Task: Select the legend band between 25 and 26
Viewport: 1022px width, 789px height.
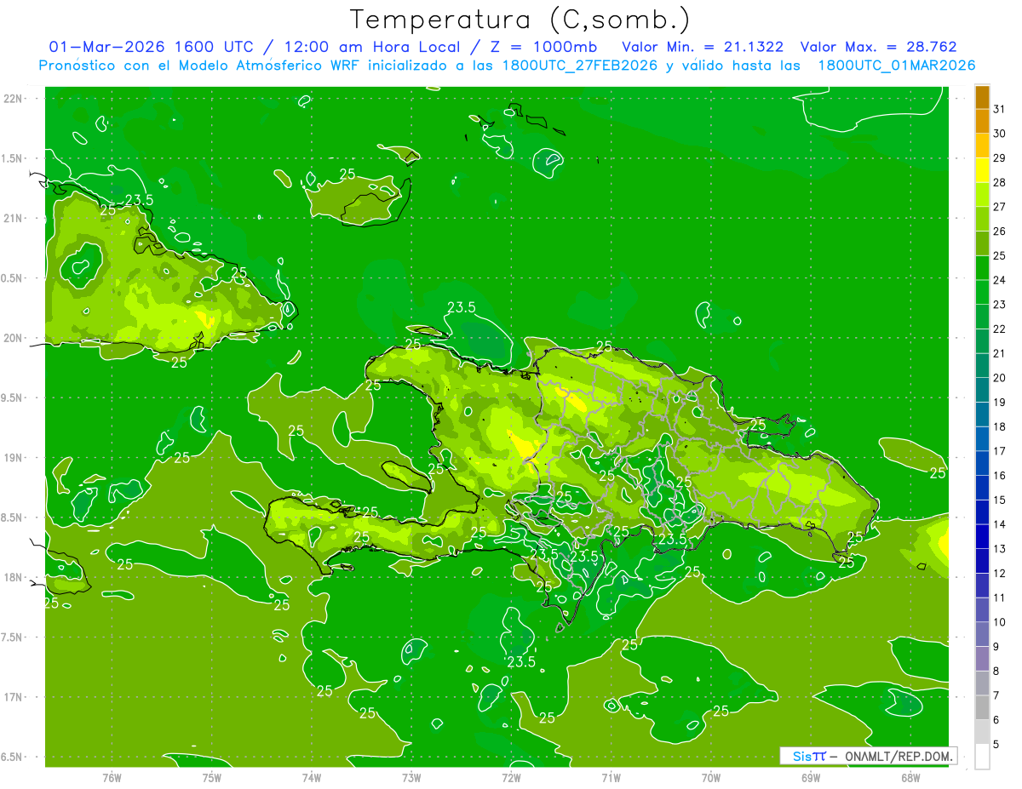Action: pyautogui.click(x=982, y=244)
